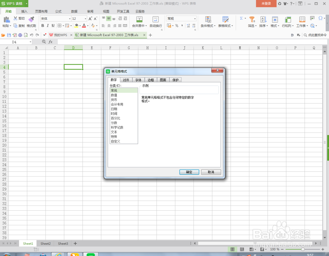Select the 数值 category in the list
329x256 pixels.
124,95
